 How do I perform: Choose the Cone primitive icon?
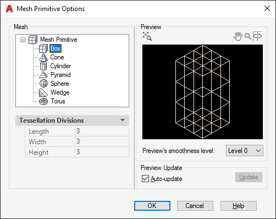tap(43, 57)
